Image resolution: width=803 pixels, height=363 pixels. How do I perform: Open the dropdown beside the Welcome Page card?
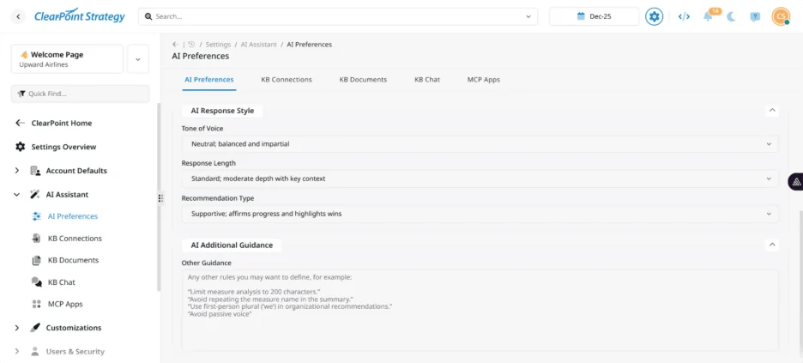(138, 59)
